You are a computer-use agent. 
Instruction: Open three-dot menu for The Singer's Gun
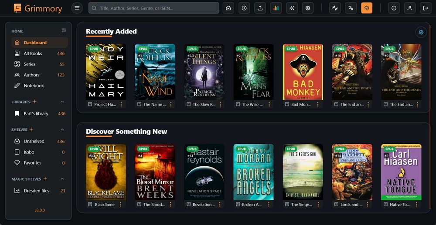[x=317, y=205]
